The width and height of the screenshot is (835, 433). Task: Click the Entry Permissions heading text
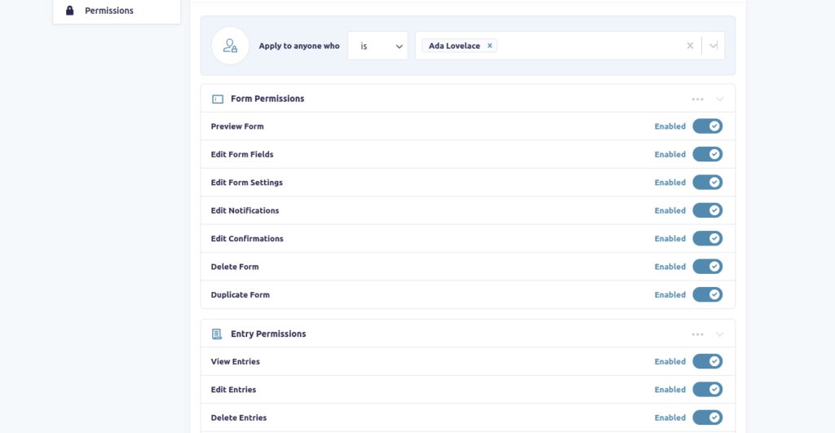point(268,334)
